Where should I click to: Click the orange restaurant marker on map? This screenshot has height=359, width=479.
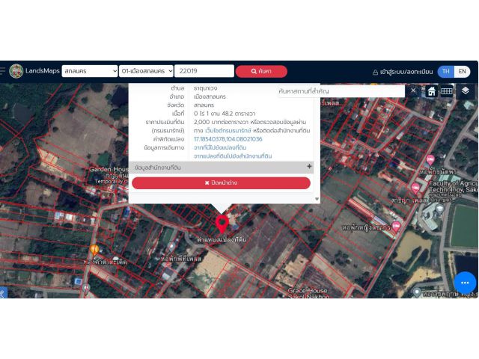click(x=94, y=250)
